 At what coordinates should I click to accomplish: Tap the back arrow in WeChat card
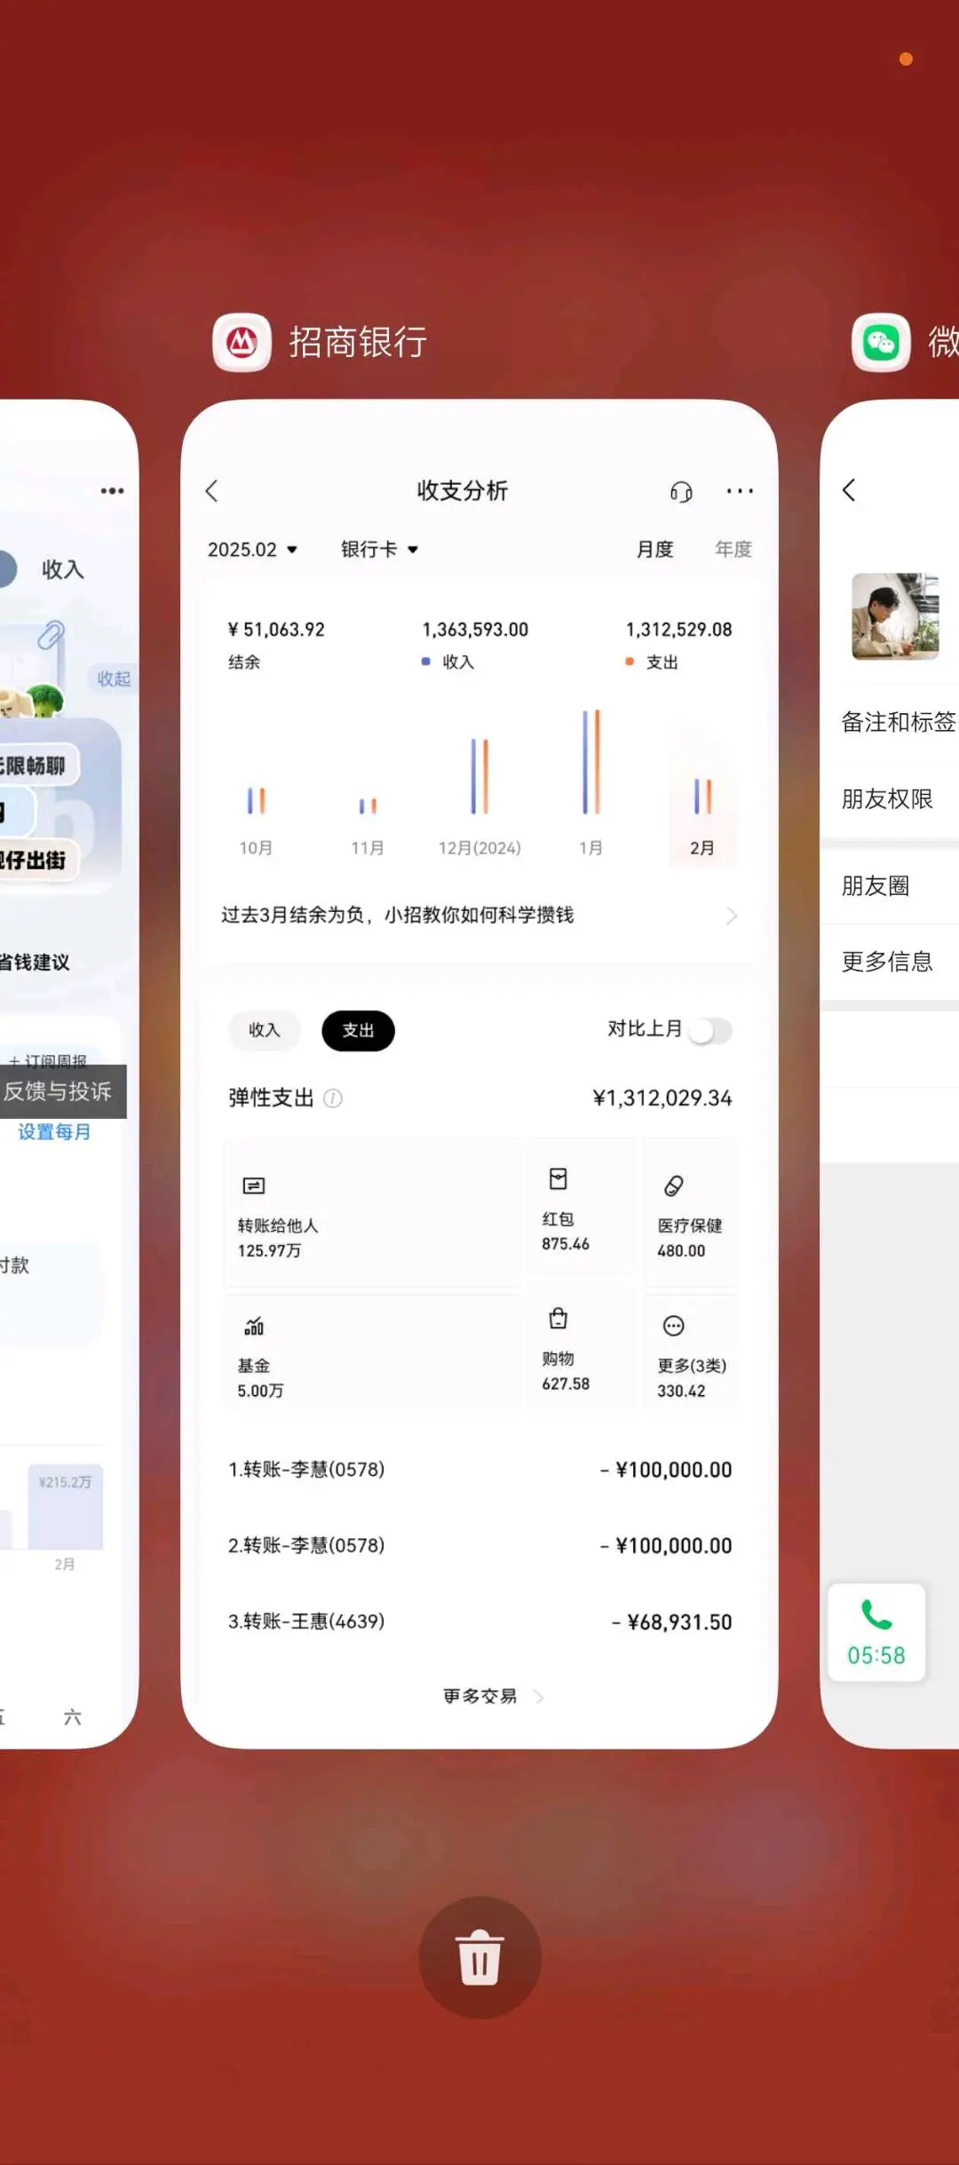(x=849, y=490)
